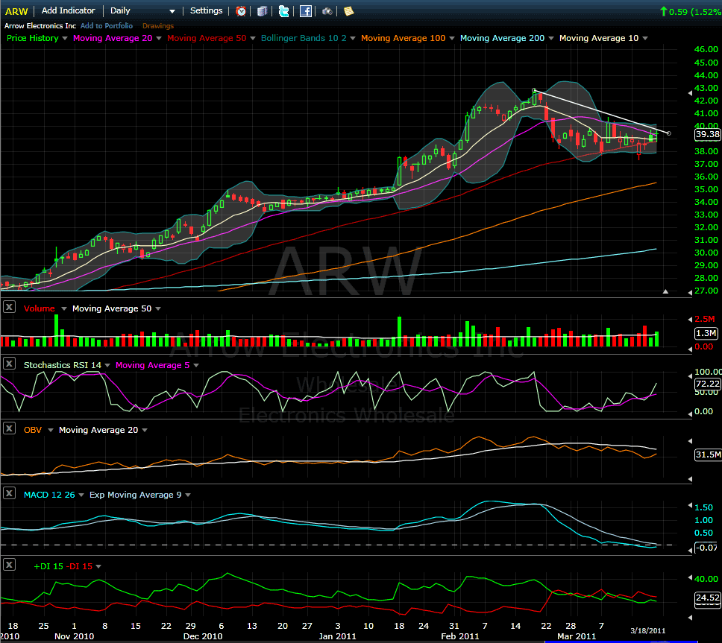Click Add to Portfolio link
This screenshot has width=722, height=643.
coord(107,26)
